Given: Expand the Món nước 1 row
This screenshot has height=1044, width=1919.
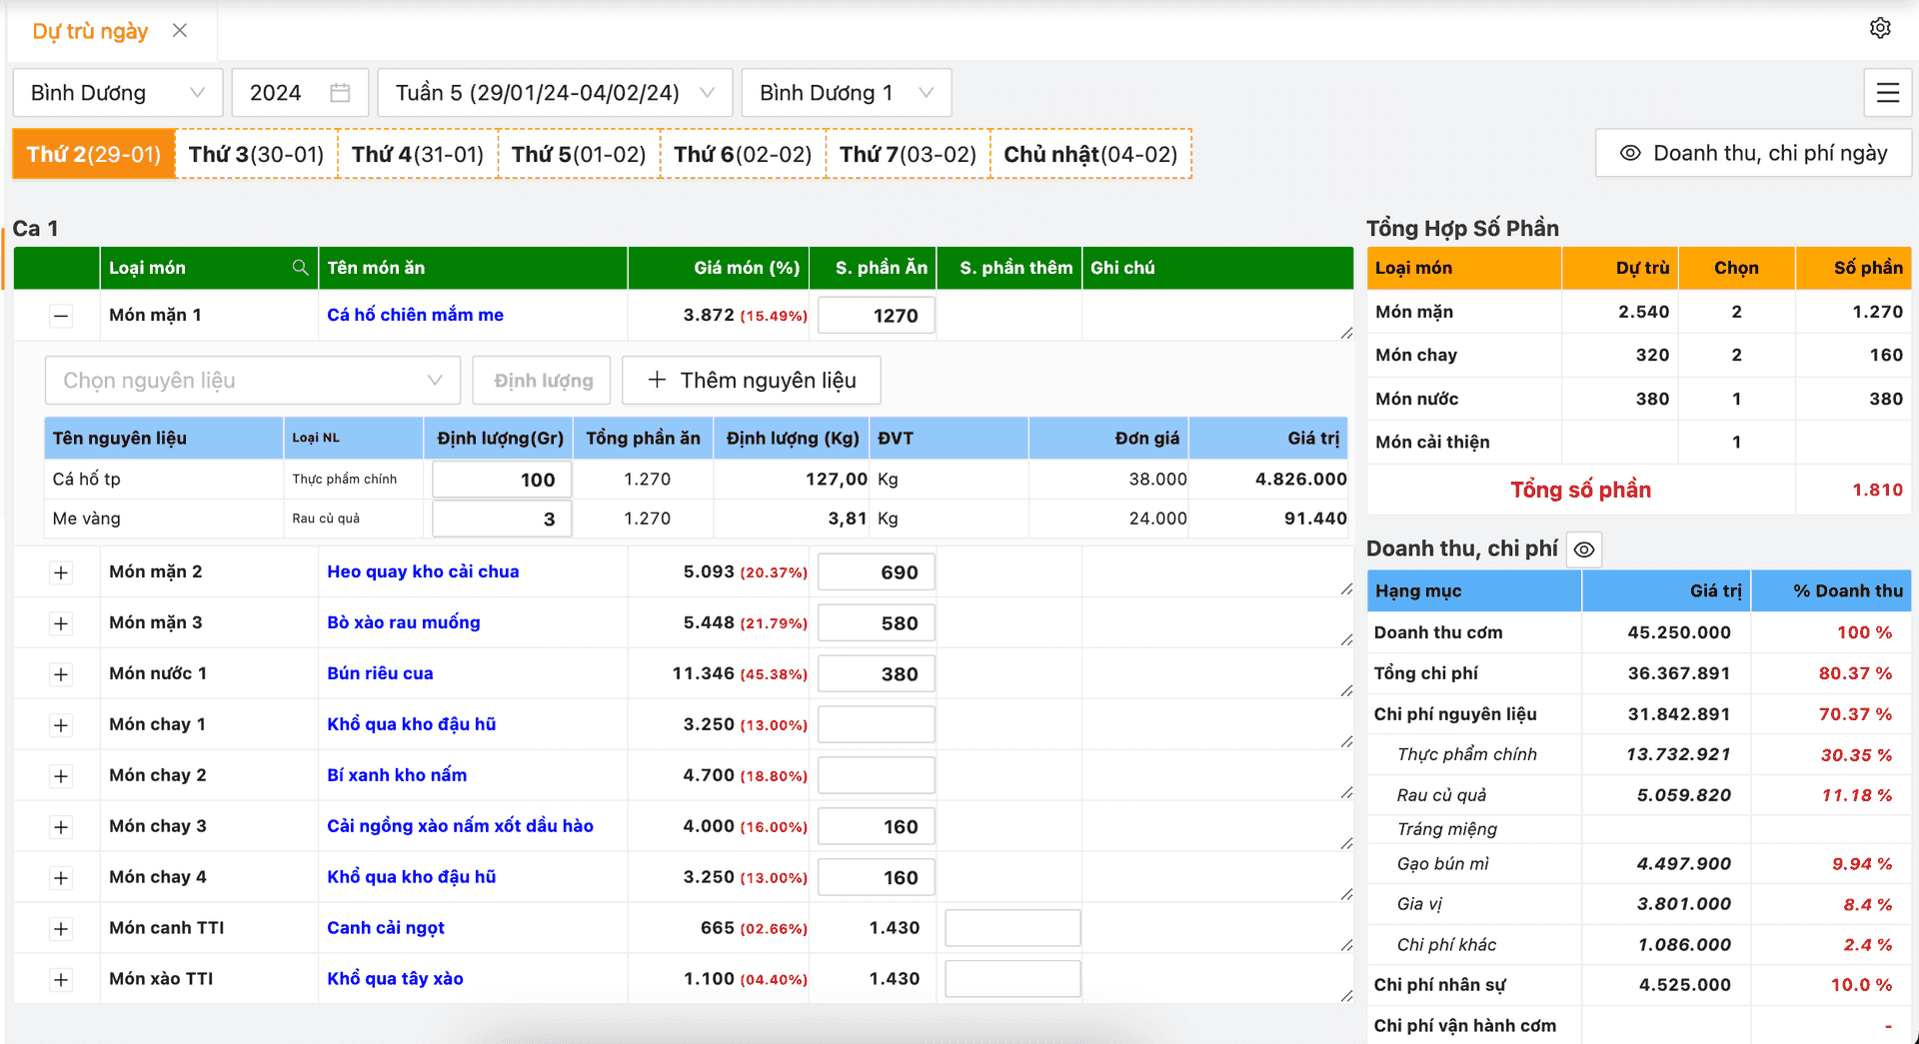Looking at the screenshot, I should point(61,674).
